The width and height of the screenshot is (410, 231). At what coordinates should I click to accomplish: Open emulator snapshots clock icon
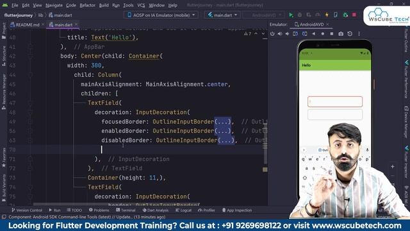350,34
